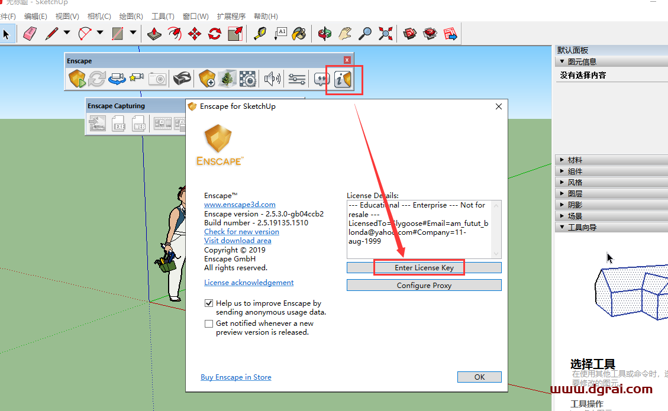Click the EXE export icon in Enscape Capturing
This screenshot has width=668, height=411.
118,124
